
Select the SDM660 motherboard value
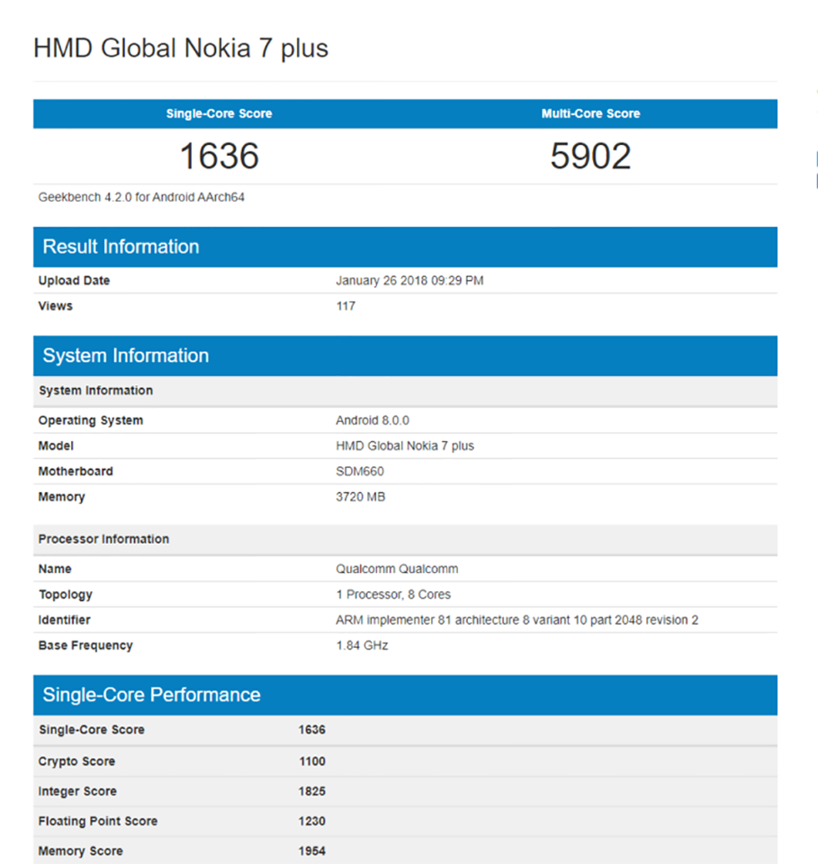tap(360, 471)
